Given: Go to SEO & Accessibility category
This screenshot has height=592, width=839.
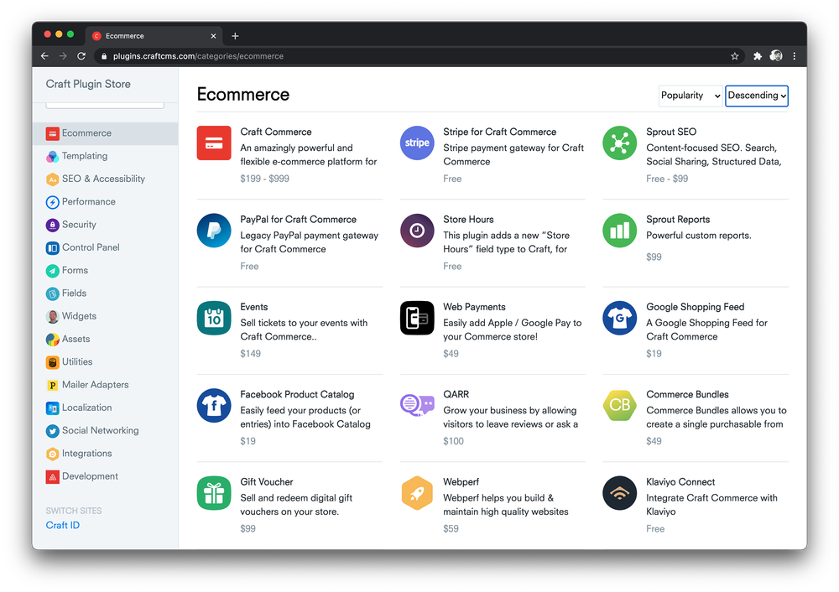Looking at the screenshot, I should (x=103, y=179).
